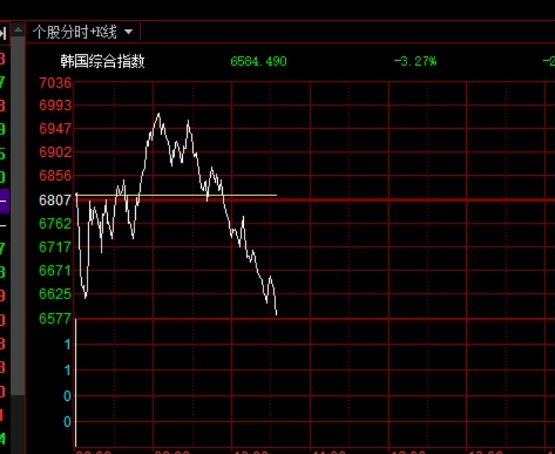
Task: Click the 6671 price axis label
Action: tap(55, 270)
